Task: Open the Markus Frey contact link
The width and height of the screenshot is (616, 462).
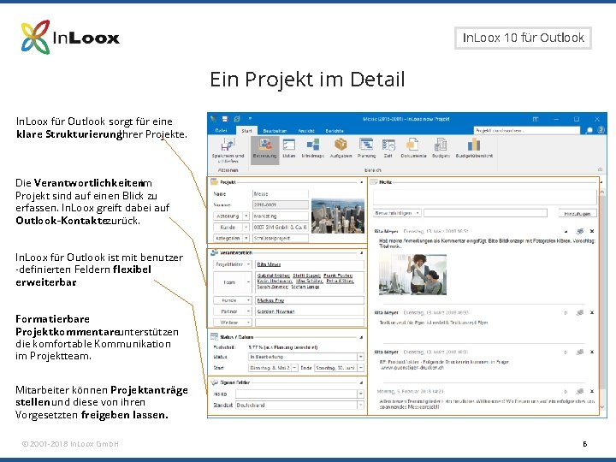Action: point(270,300)
